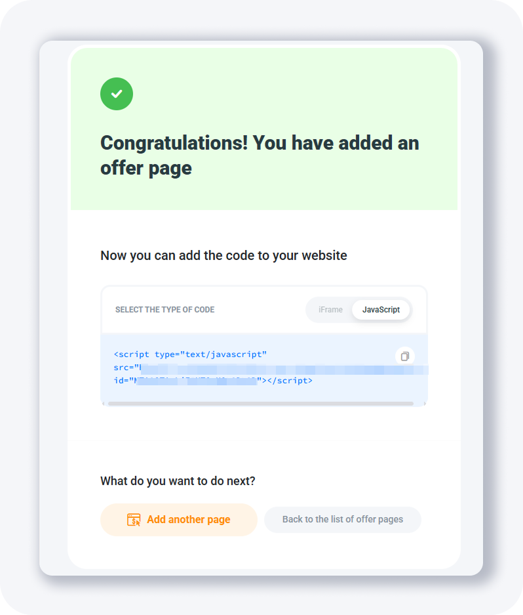Click the horizontal scrollbar under the code snippet

click(261, 404)
